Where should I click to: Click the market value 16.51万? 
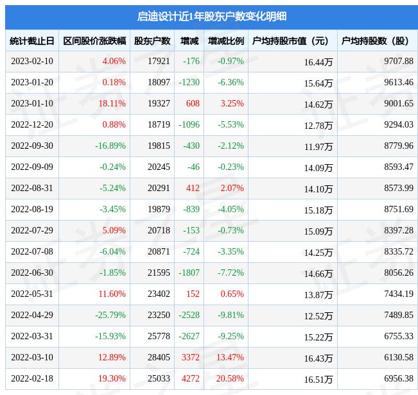318,380
